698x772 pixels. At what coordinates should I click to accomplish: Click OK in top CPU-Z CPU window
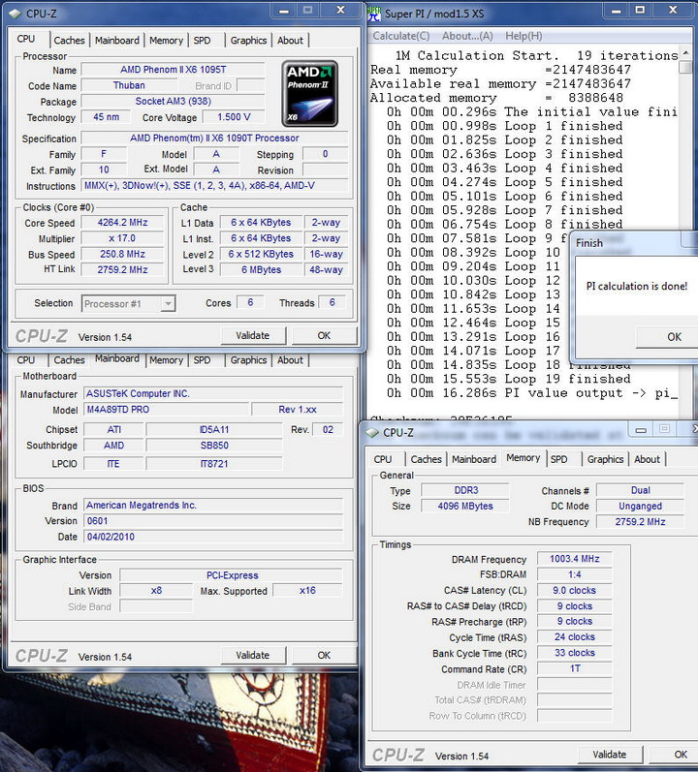click(x=324, y=336)
